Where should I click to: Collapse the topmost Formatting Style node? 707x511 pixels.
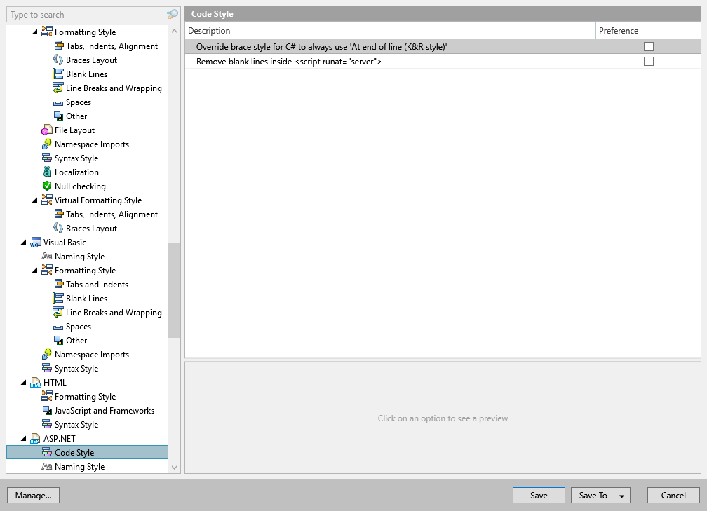(x=35, y=32)
